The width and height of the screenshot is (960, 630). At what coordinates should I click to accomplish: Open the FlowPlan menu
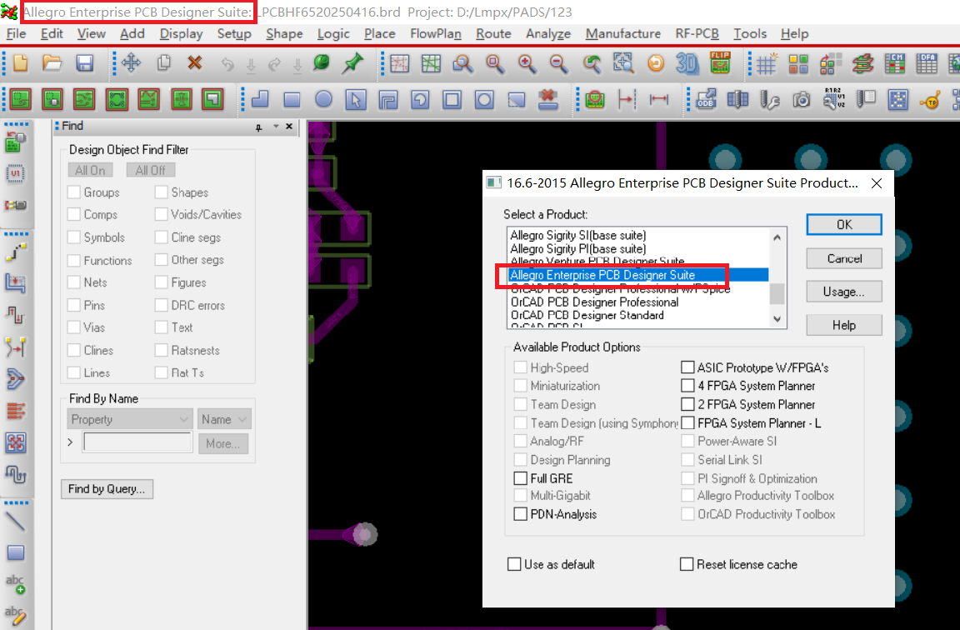point(435,33)
